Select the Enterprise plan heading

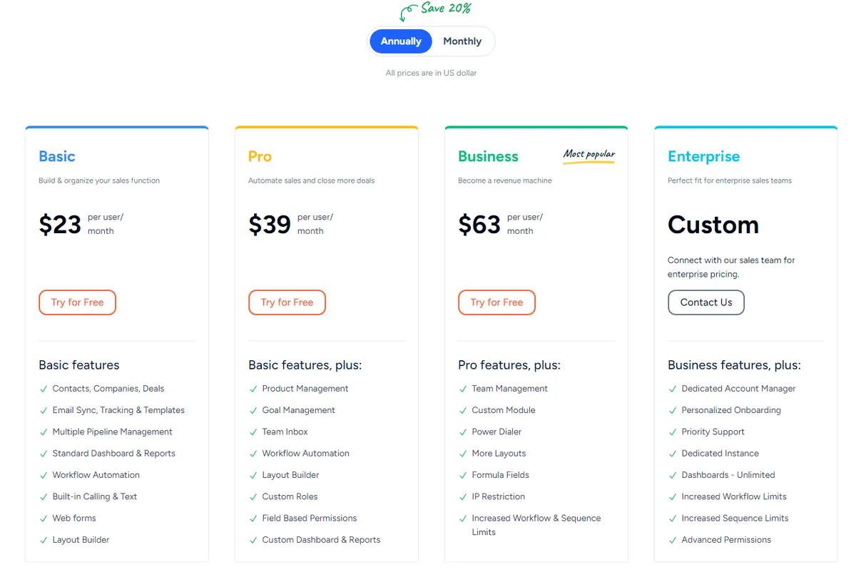point(703,156)
